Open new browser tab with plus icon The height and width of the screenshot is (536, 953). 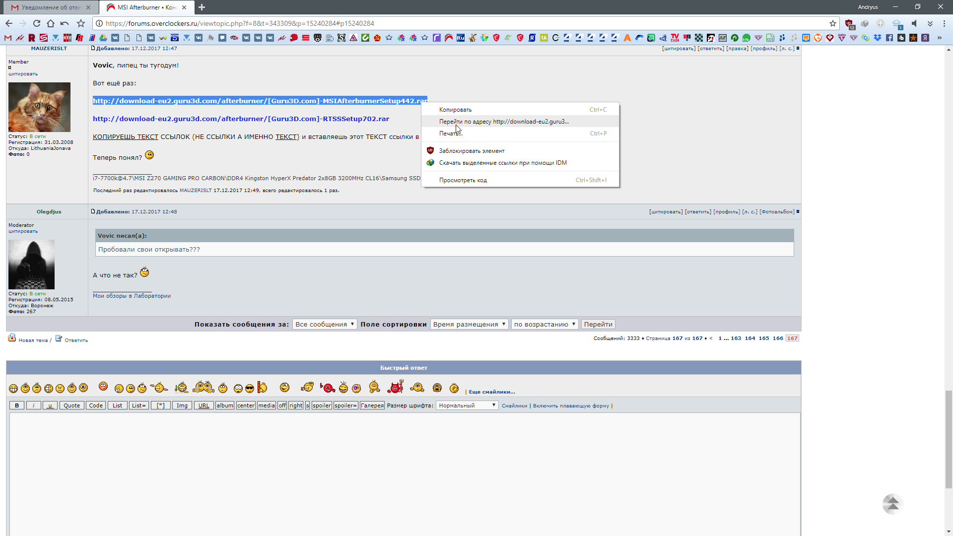click(x=202, y=7)
